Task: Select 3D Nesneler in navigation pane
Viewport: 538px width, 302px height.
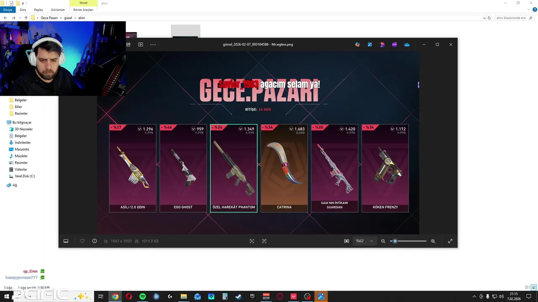Action: pos(24,129)
